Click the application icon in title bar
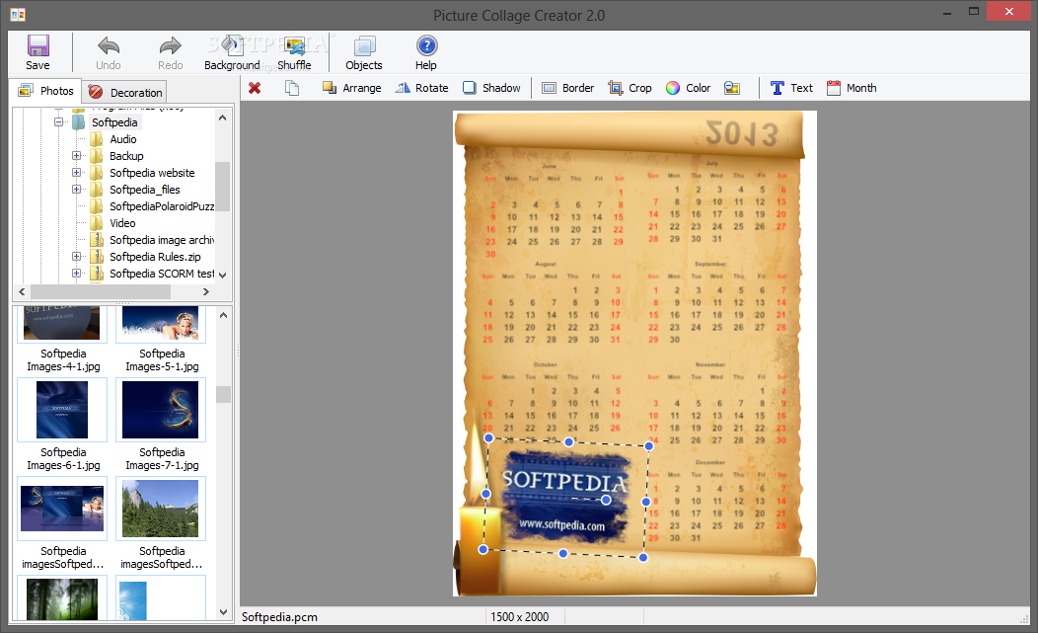The width and height of the screenshot is (1038, 633). point(18,15)
